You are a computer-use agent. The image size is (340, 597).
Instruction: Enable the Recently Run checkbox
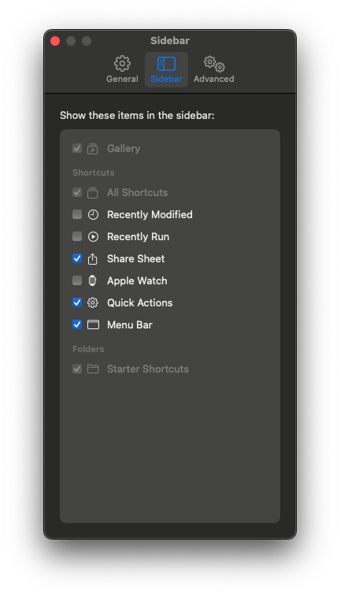pyautogui.click(x=77, y=236)
